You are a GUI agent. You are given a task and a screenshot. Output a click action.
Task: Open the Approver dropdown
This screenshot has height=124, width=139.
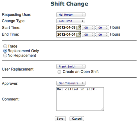tap(71, 83)
